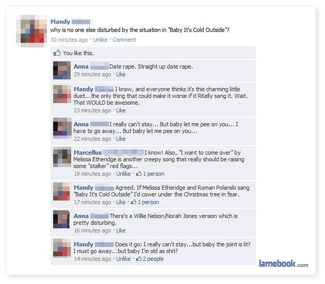Unlike Marcellus's Melissa Etheridge comment
325x284 pixels.
point(123,174)
